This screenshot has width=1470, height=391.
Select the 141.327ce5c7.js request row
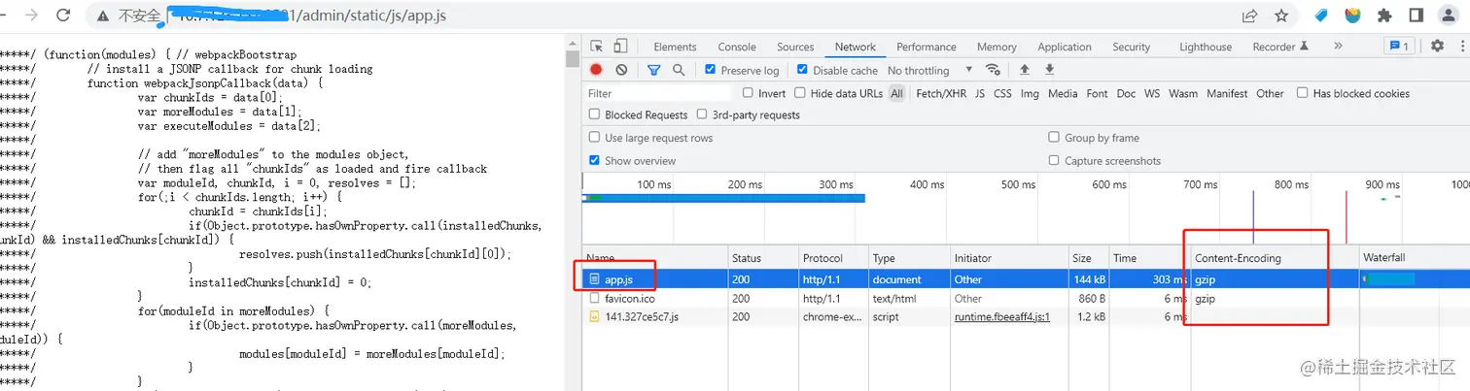click(x=1026, y=317)
